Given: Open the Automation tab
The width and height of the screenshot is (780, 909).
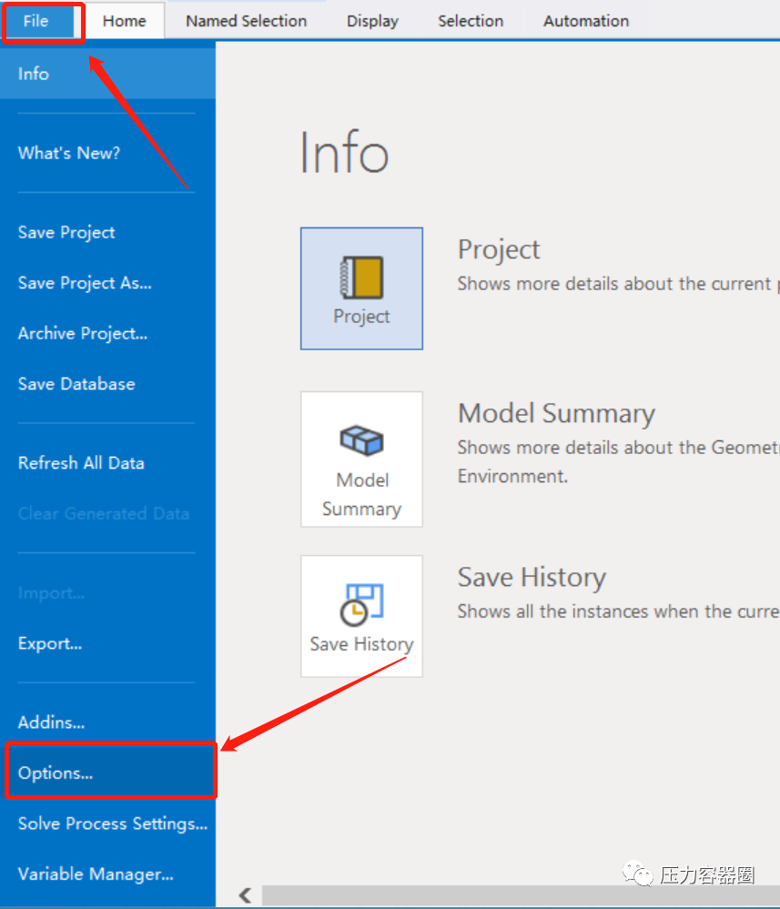Looking at the screenshot, I should [586, 21].
